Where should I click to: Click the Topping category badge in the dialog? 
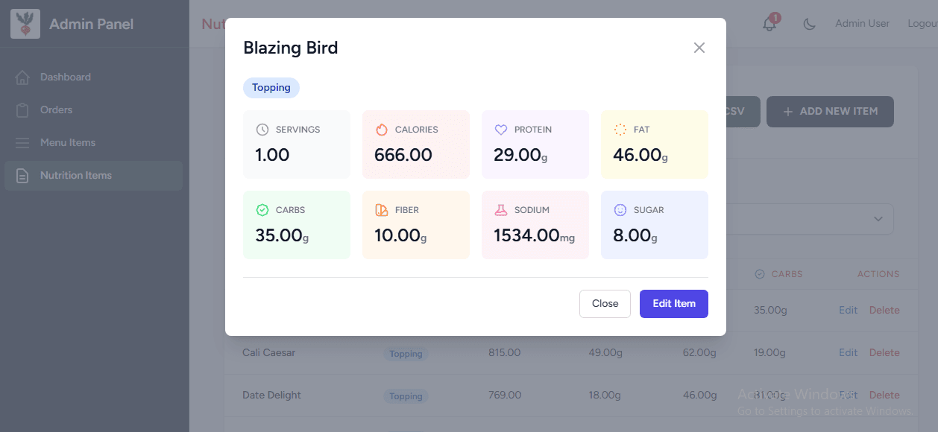pyautogui.click(x=271, y=88)
